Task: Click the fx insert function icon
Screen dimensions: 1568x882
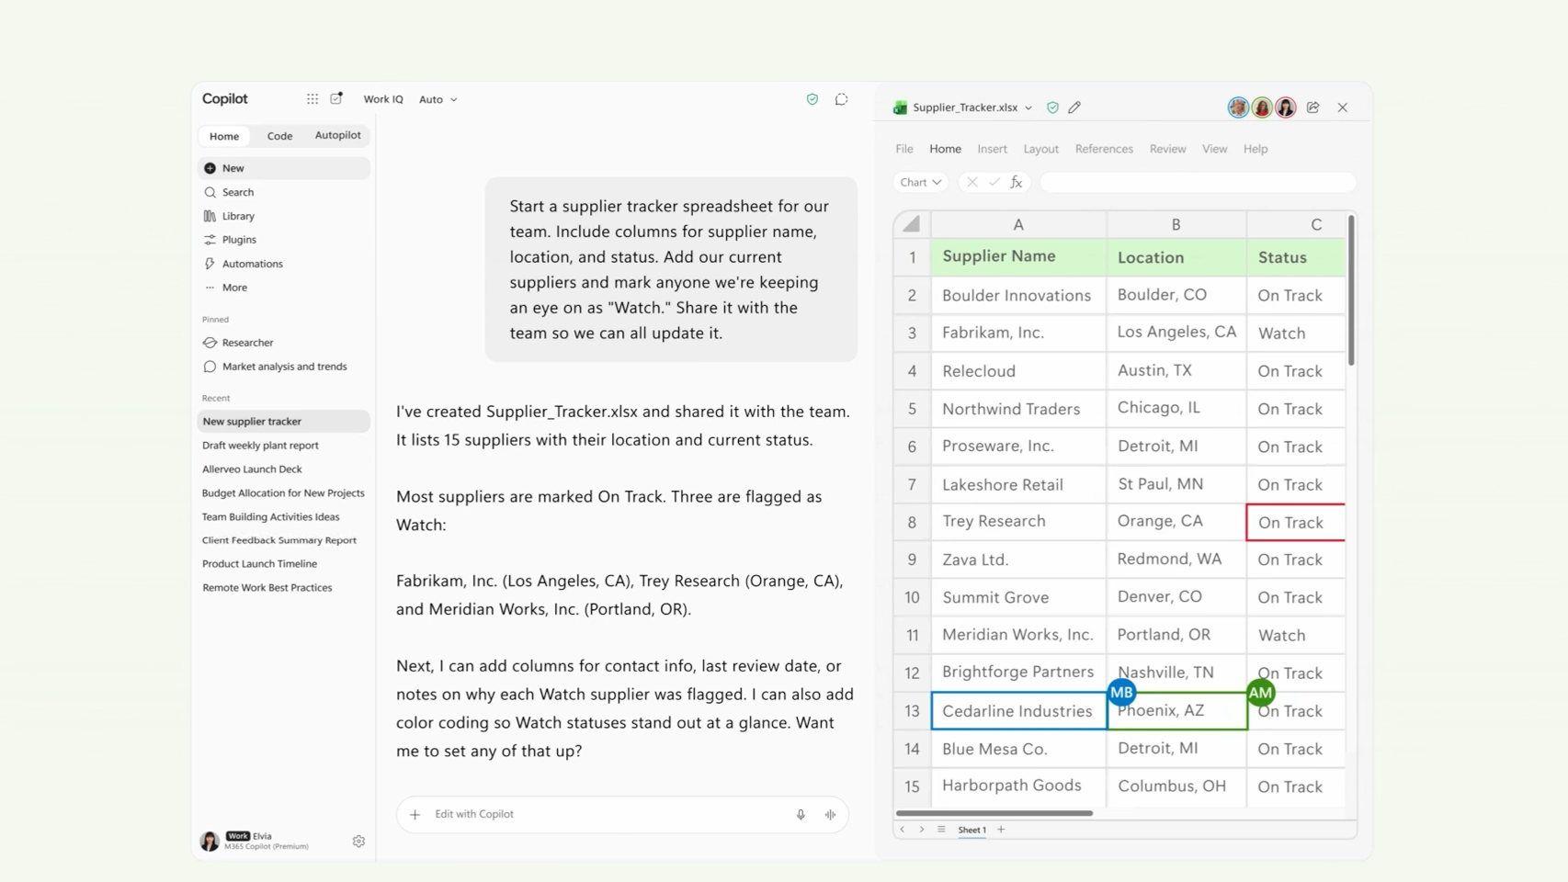Action: pyautogui.click(x=1017, y=182)
